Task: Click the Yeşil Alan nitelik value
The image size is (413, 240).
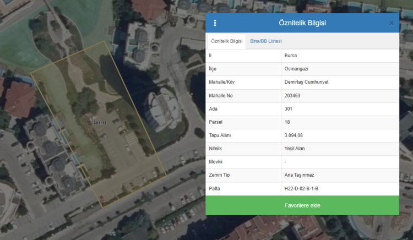Action: (x=295, y=149)
